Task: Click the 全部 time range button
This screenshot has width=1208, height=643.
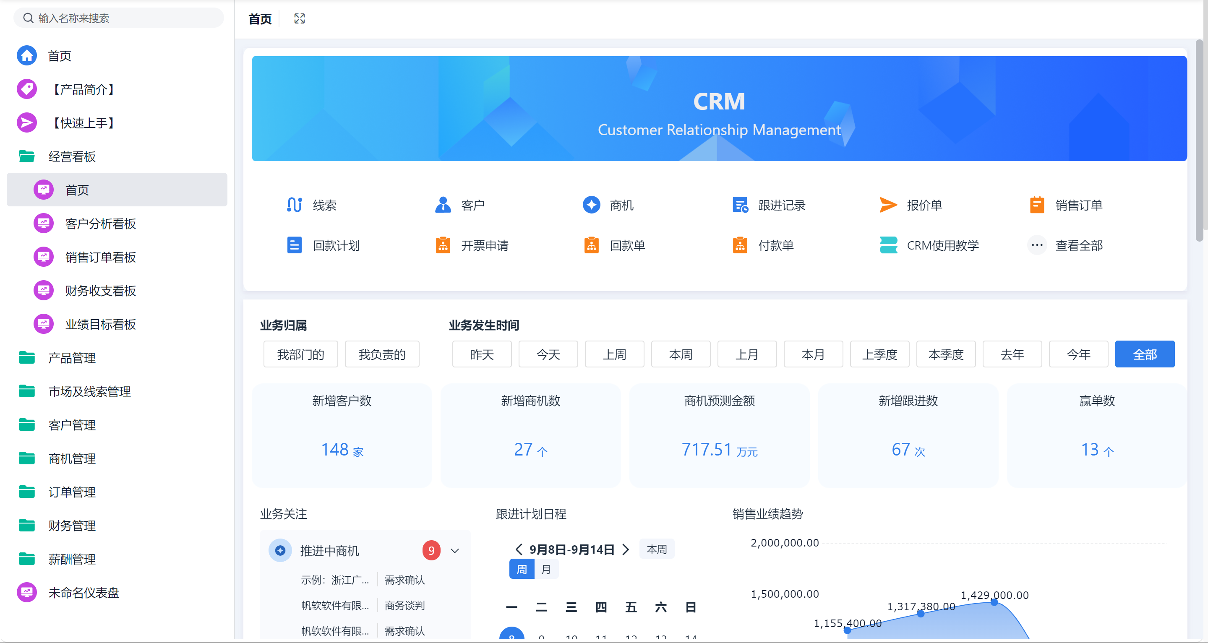Action: (x=1144, y=354)
